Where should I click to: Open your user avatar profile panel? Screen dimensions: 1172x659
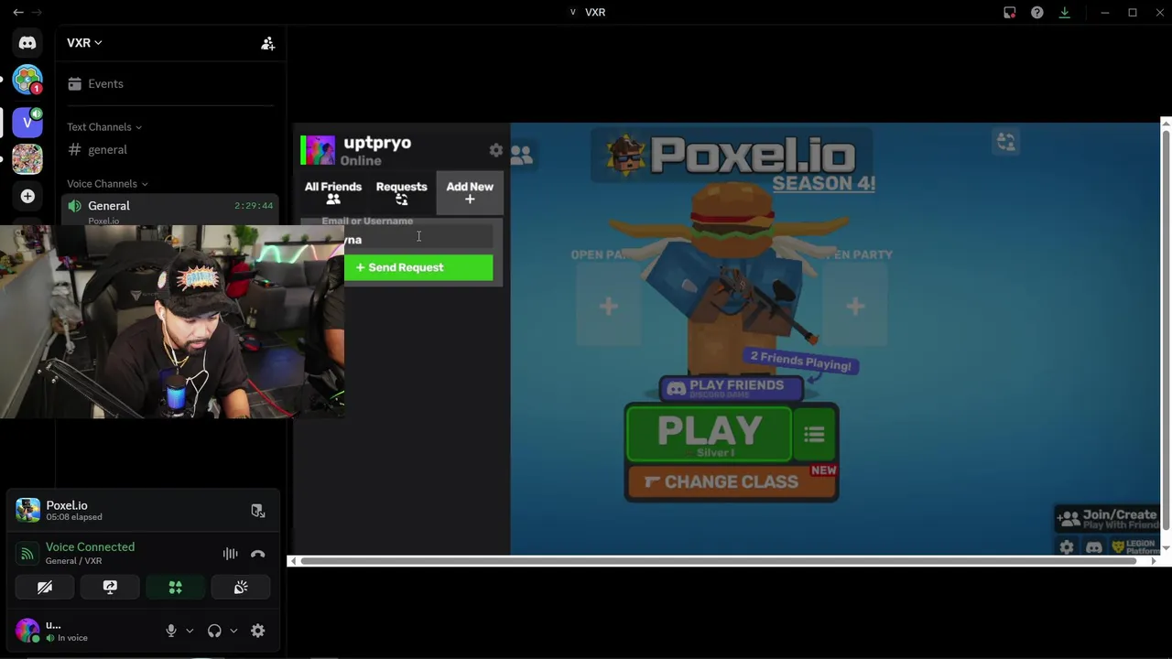tap(27, 631)
